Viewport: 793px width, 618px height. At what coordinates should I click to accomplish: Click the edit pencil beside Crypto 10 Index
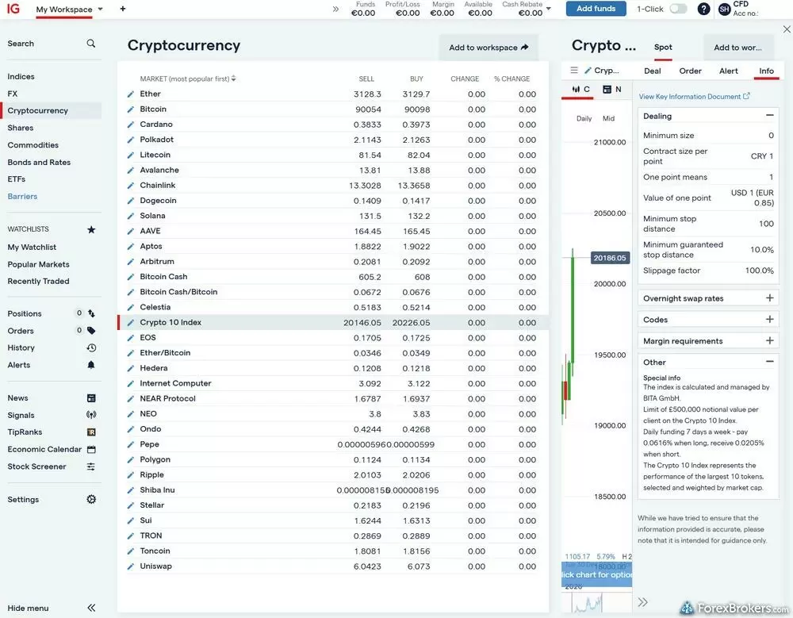click(x=131, y=322)
